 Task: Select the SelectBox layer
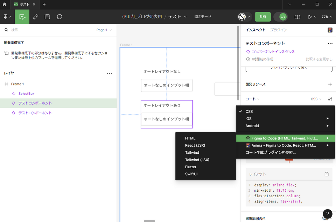pos(26,93)
